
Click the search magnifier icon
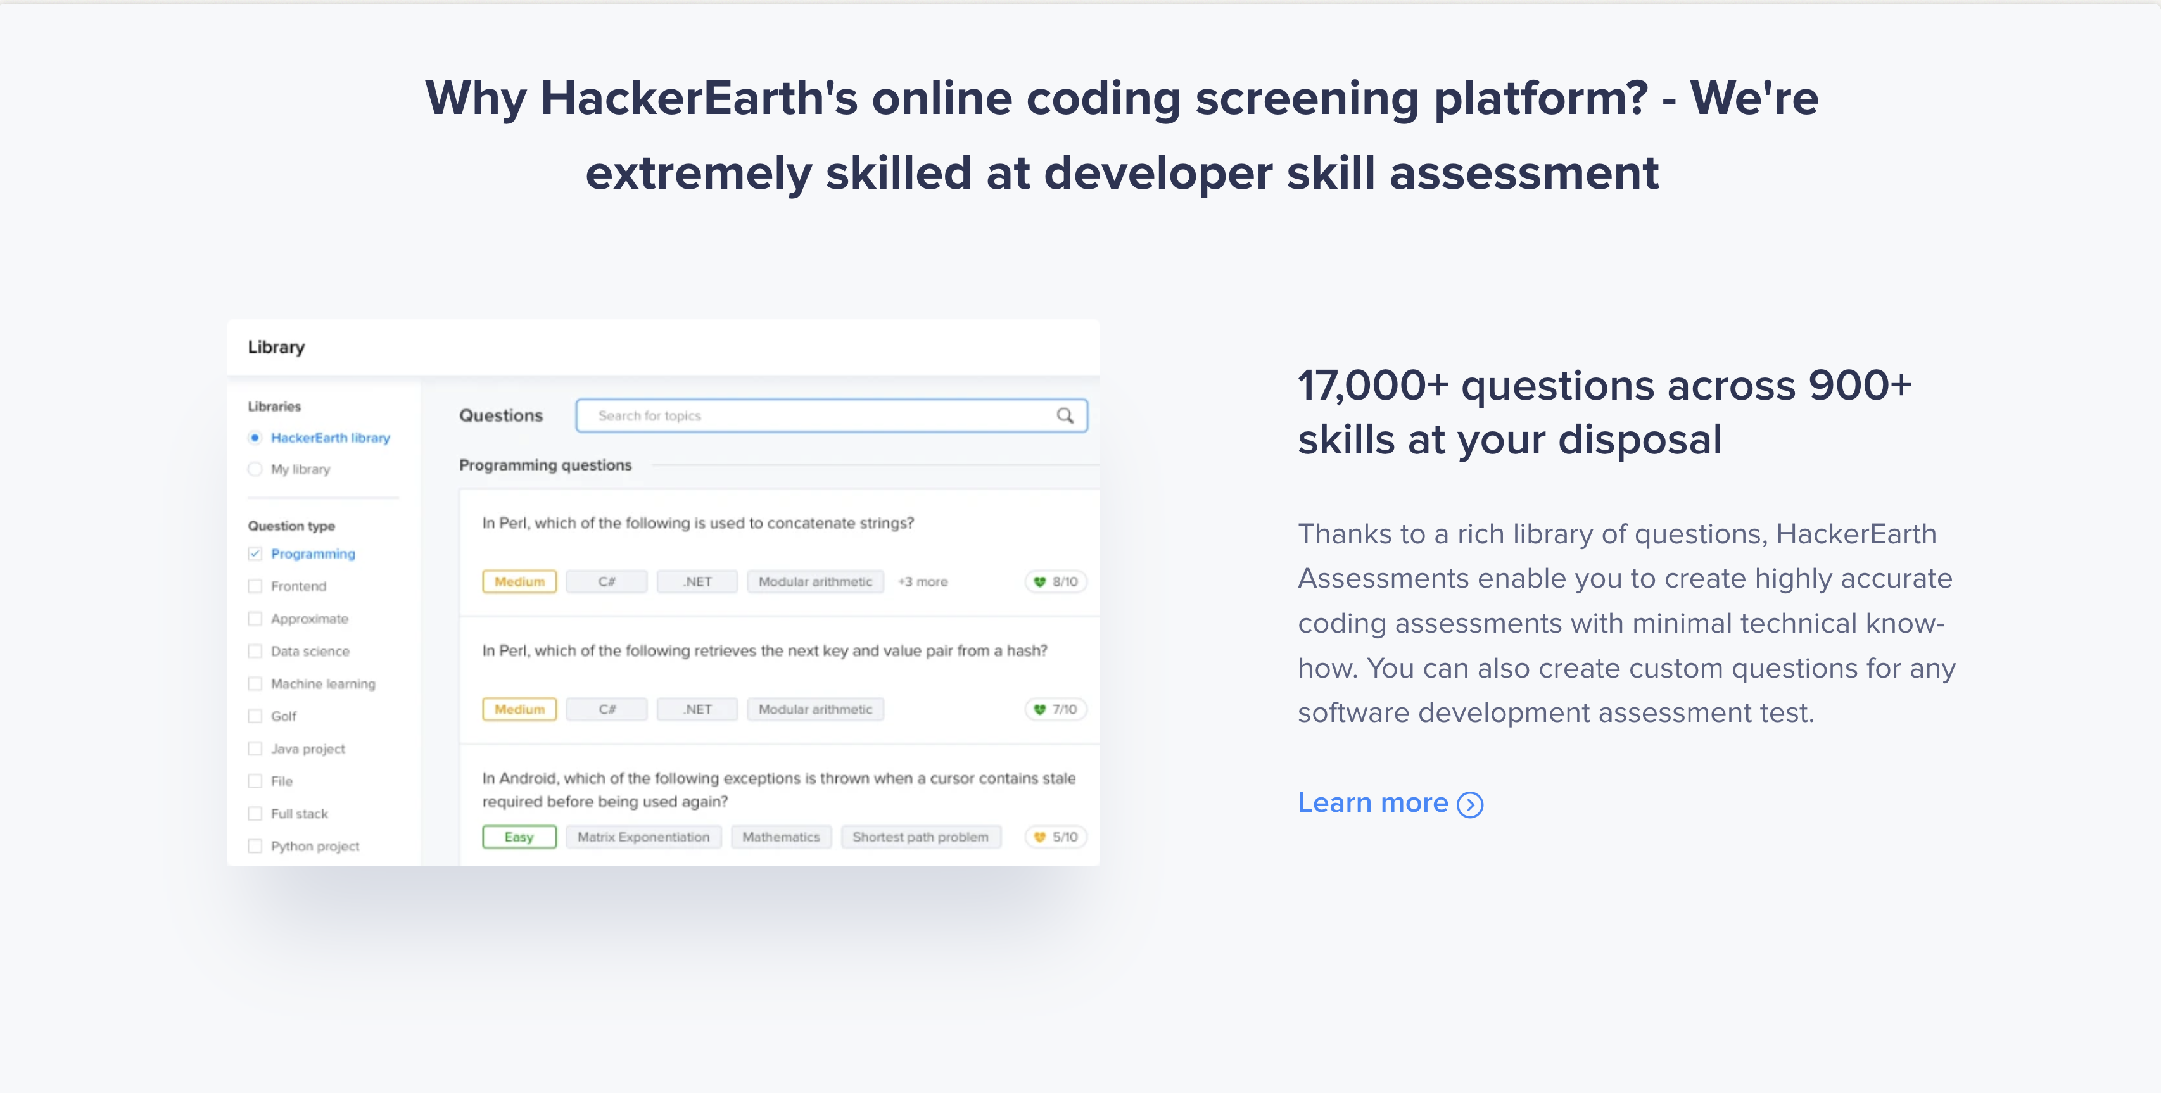click(x=1065, y=415)
